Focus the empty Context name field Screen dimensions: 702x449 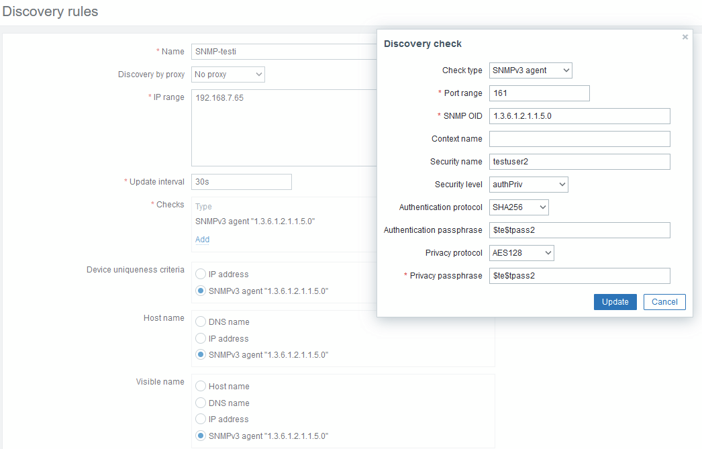pyautogui.click(x=579, y=139)
